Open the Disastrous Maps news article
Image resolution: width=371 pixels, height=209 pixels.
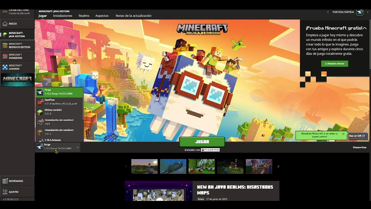click(202, 191)
